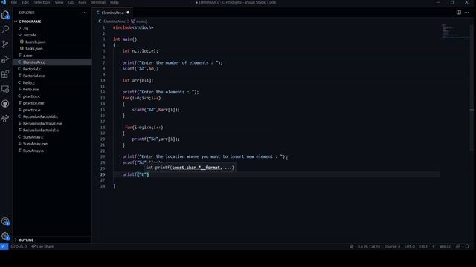
Task: Select Win32 configuration in status bar
Action: pyautogui.click(x=445, y=247)
